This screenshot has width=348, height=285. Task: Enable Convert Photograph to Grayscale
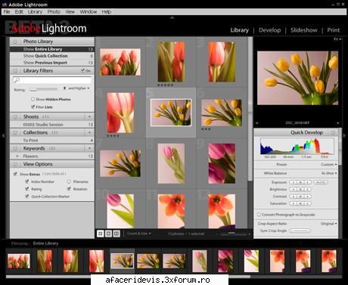pyautogui.click(x=259, y=215)
